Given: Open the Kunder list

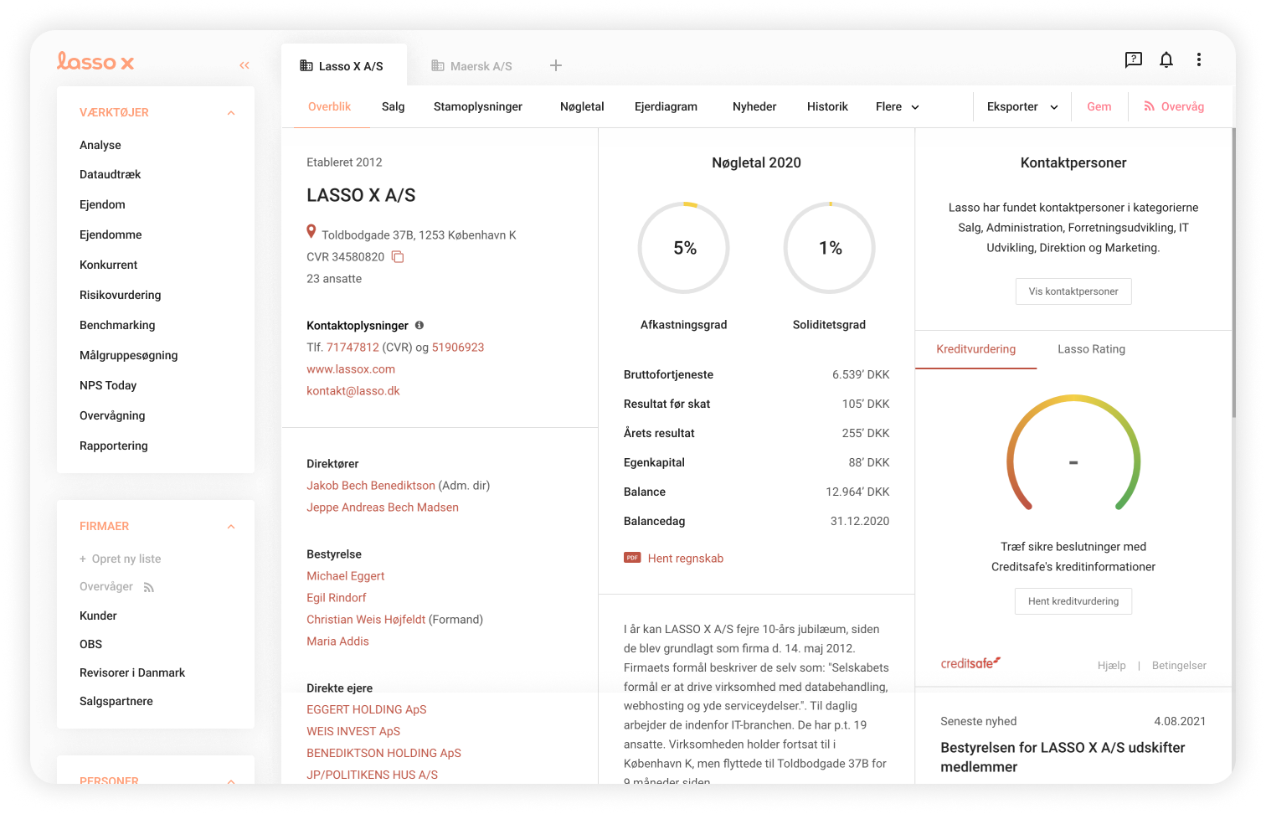Looking at the screenshot, I should point(98,616).
